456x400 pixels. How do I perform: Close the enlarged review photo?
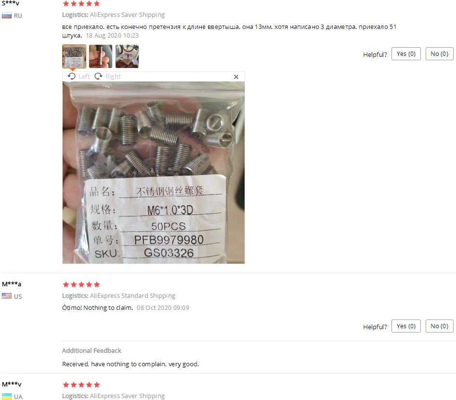pyautogui.click(x=236, y=77)
